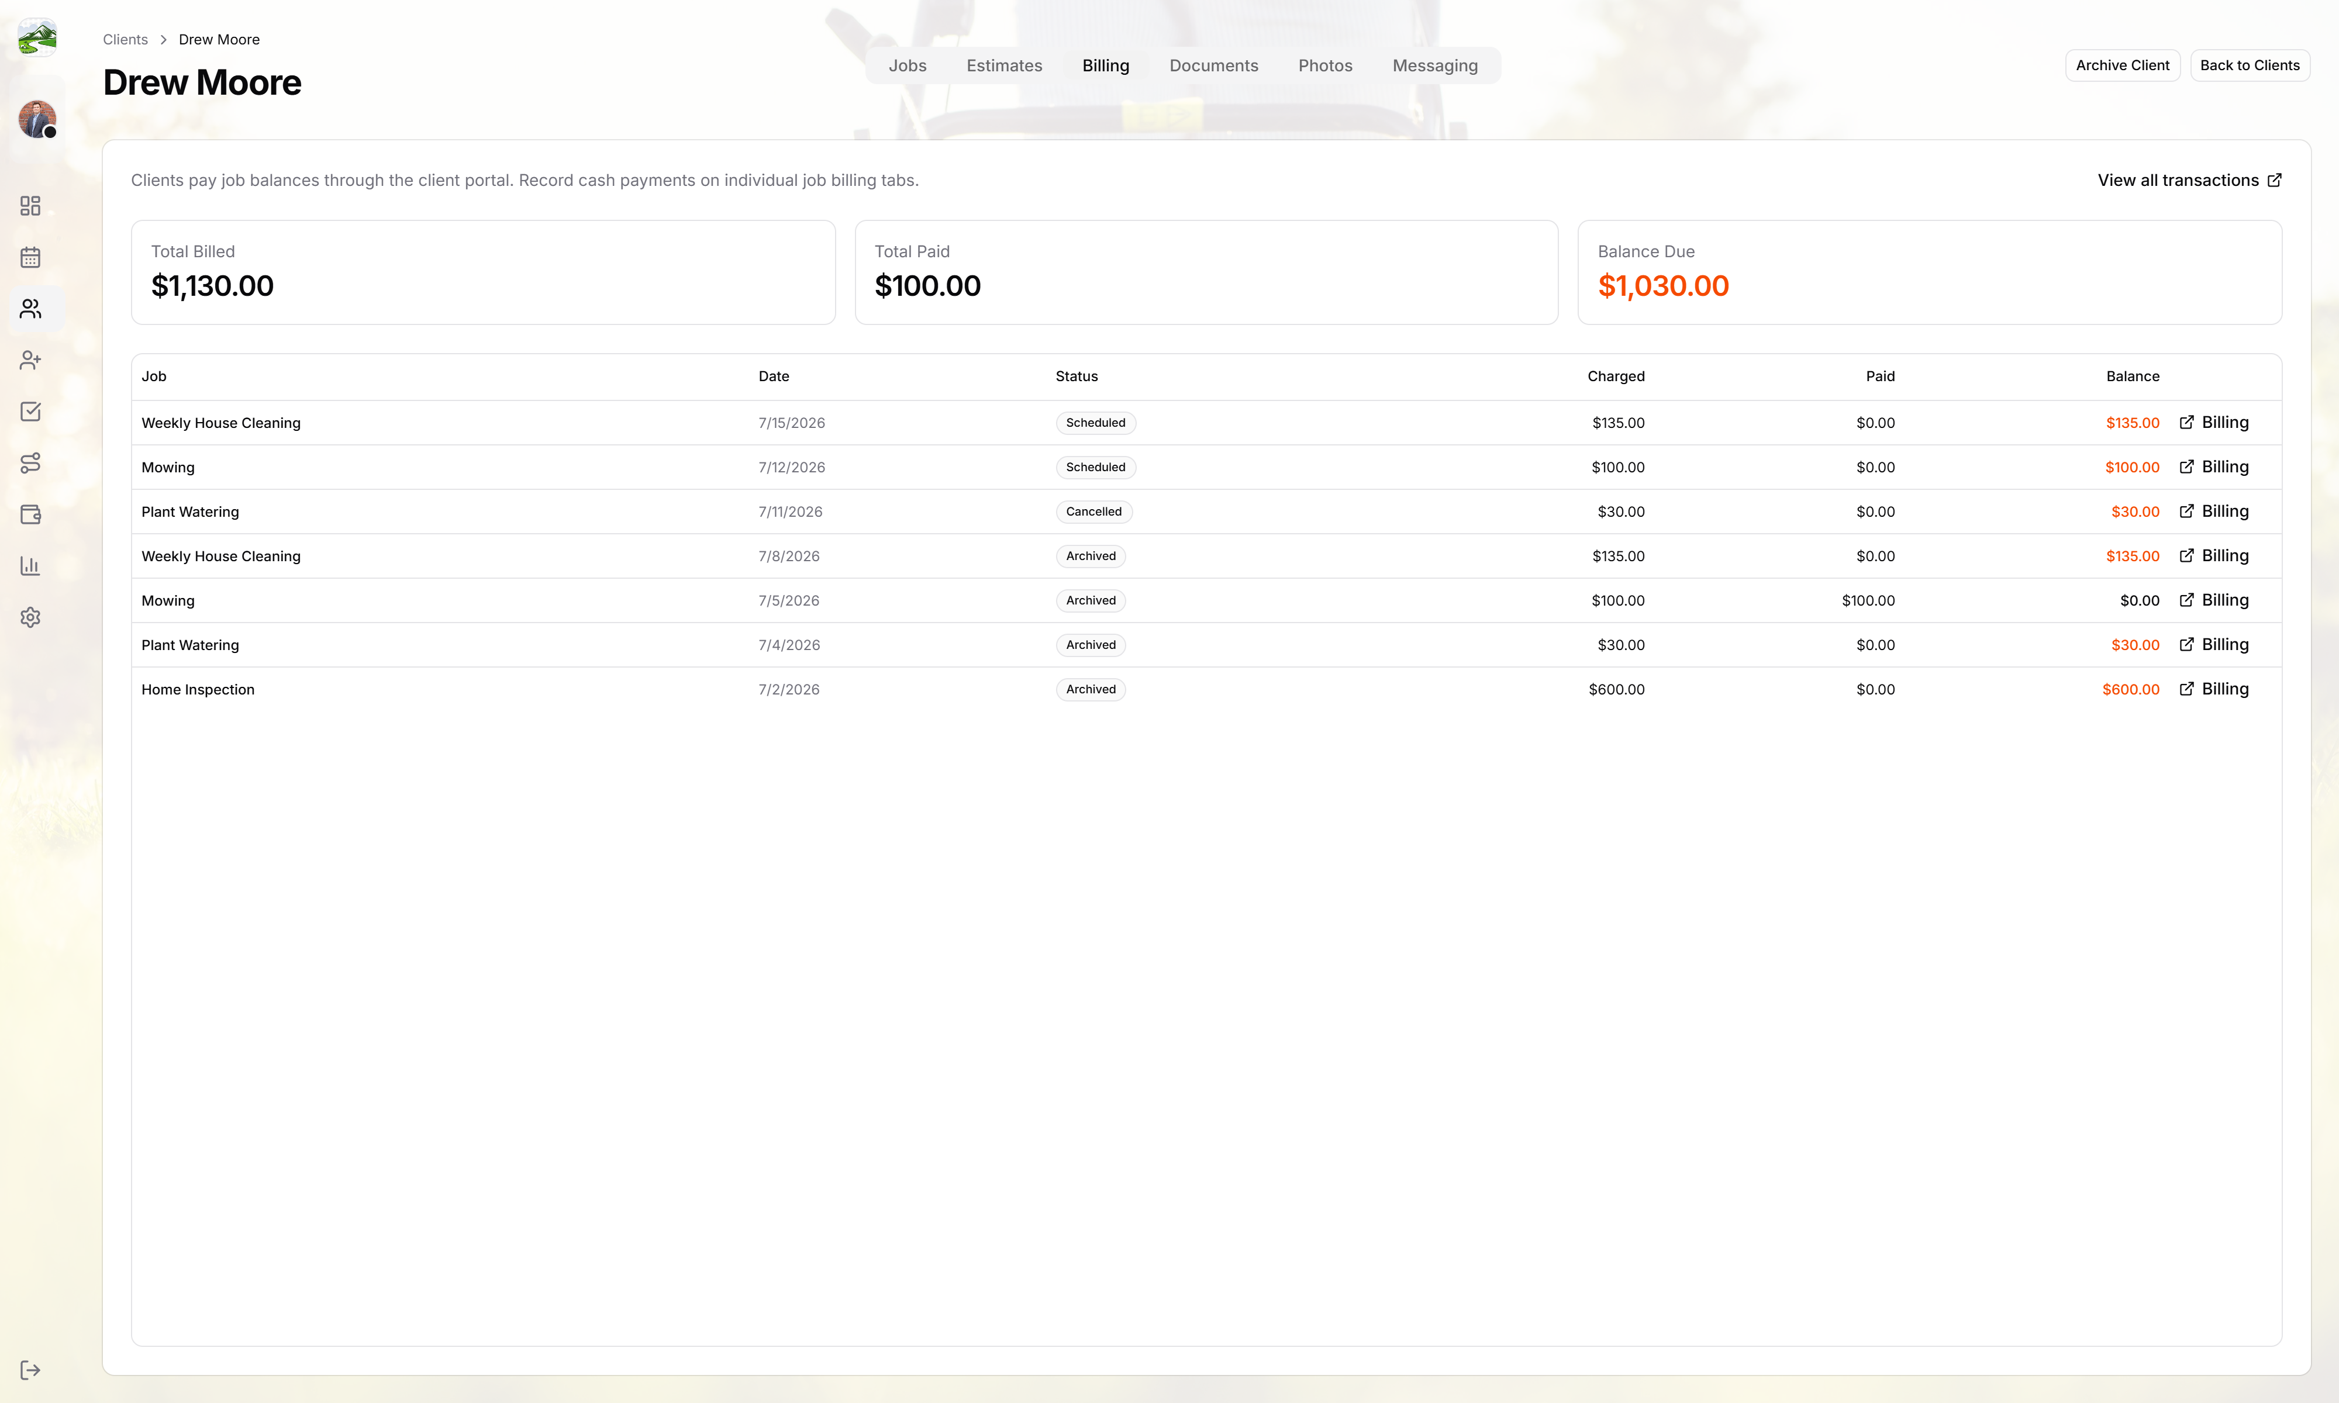
Task: Click the add-user icon in sidebar
Action: [30, 360]
